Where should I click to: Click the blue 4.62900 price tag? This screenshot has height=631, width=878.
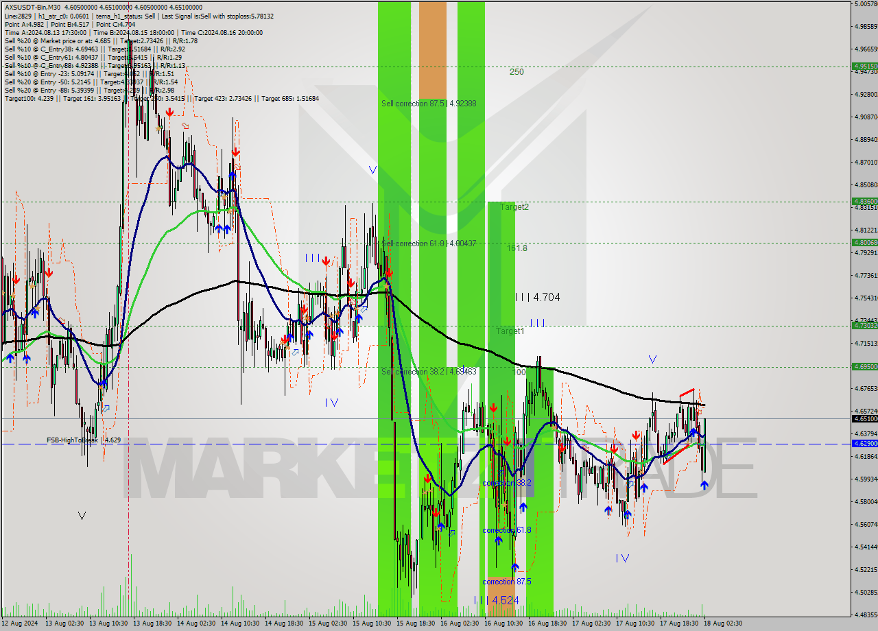[864, 444]
